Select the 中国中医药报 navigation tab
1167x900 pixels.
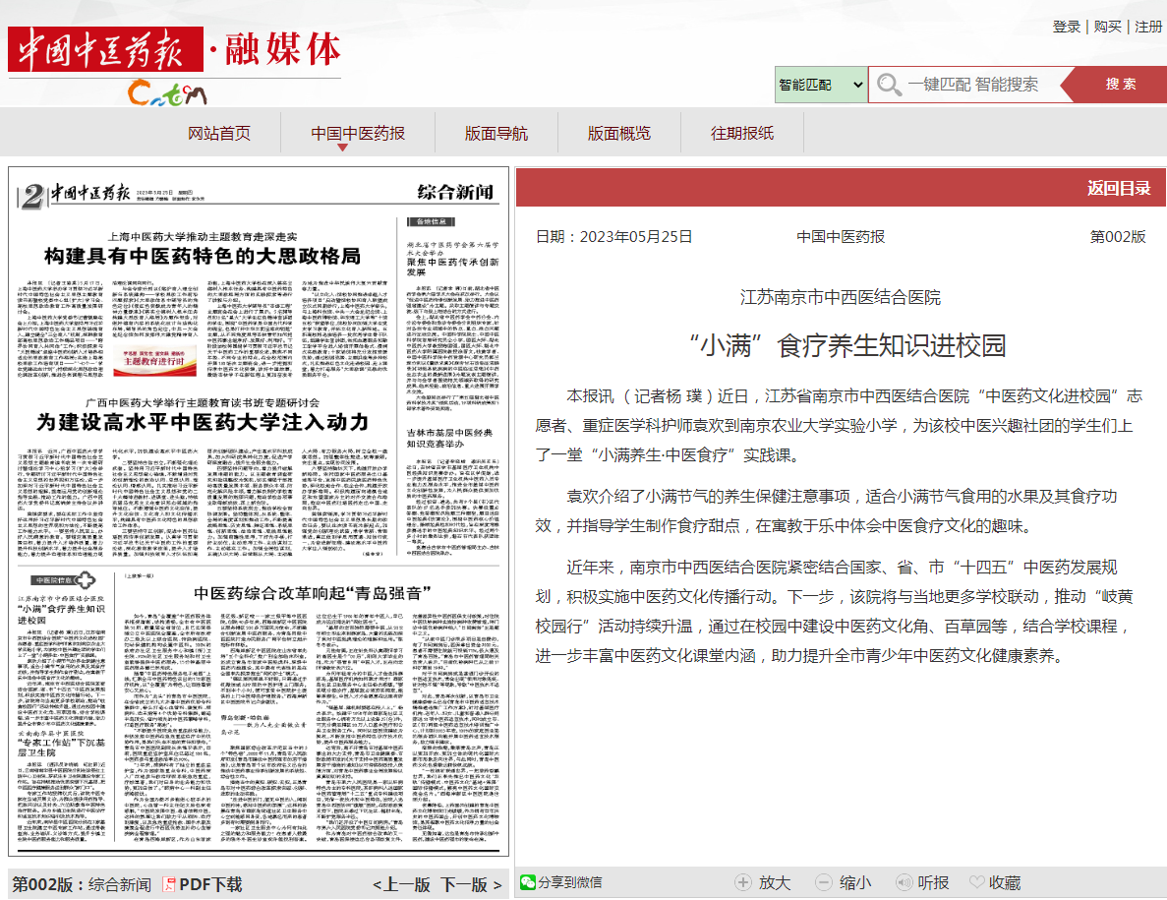tap(358, 133)
